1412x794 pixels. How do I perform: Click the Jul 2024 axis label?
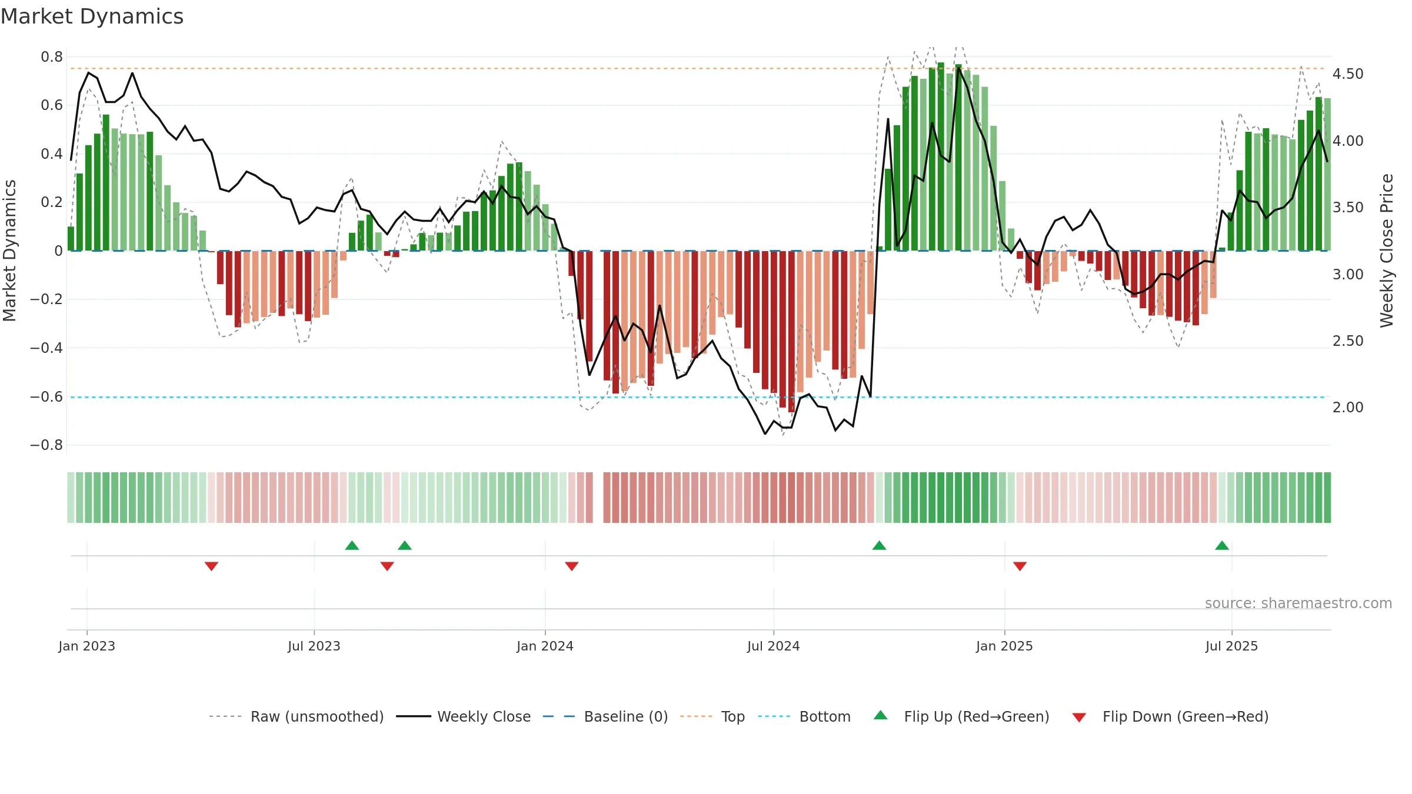[x=774, y=646]
